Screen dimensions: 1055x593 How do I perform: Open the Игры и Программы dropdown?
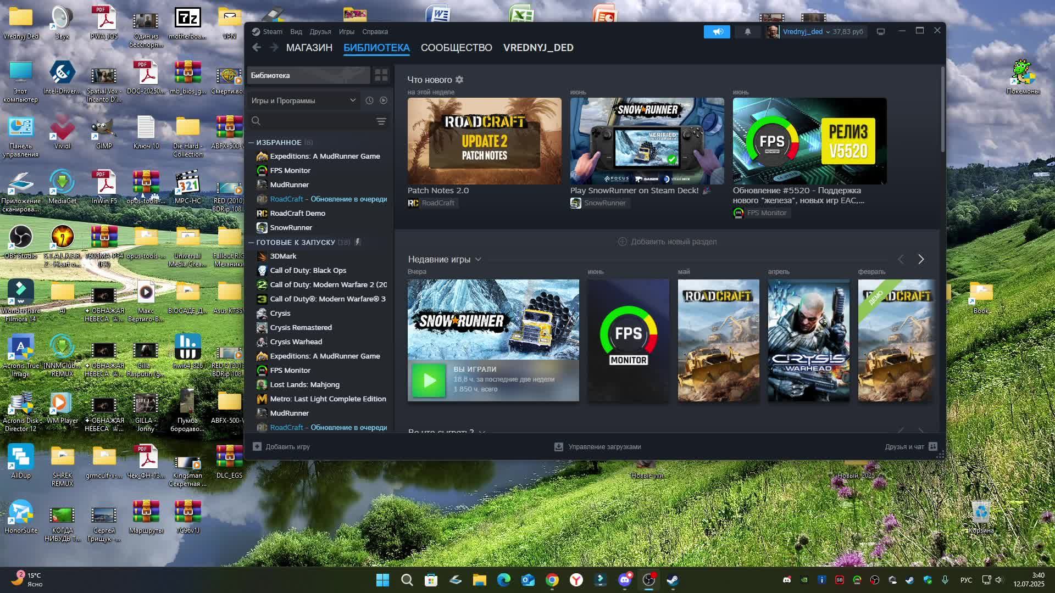303,100
